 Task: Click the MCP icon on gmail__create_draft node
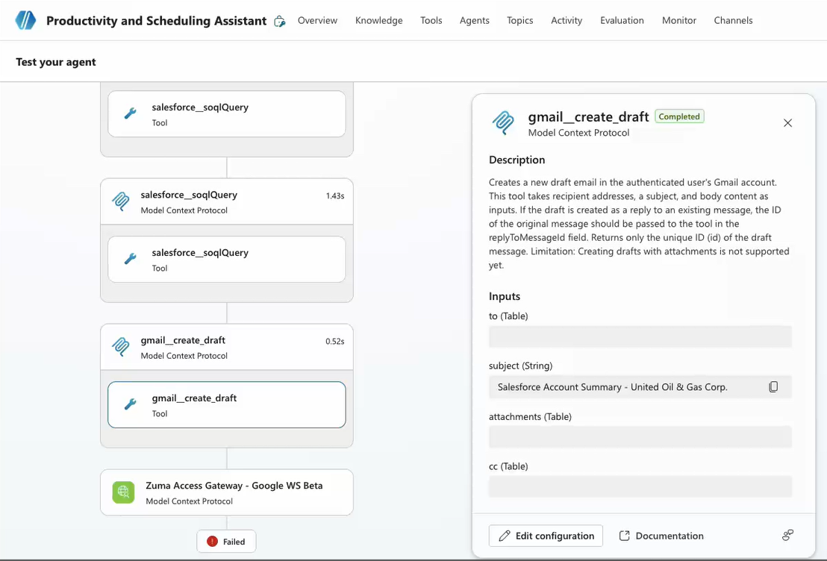pyautogui.click(x=121, y=347)
